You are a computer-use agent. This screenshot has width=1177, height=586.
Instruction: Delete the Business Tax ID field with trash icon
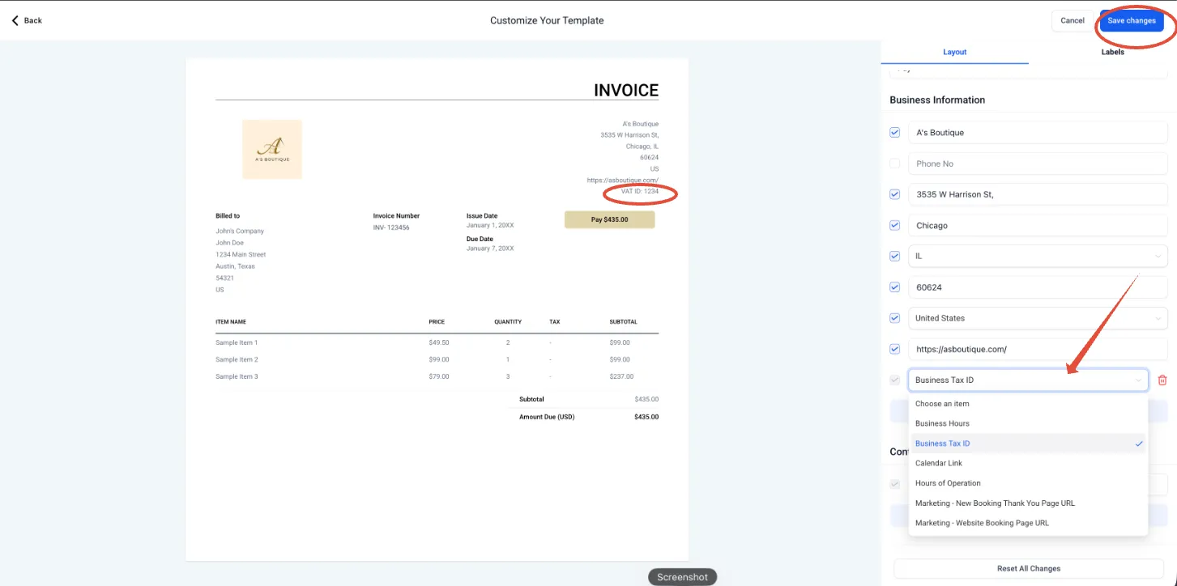(1162, 380)
